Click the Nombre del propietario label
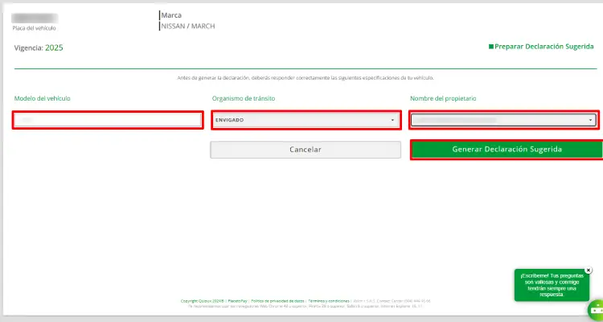603x322 pixels. (443, 98)
